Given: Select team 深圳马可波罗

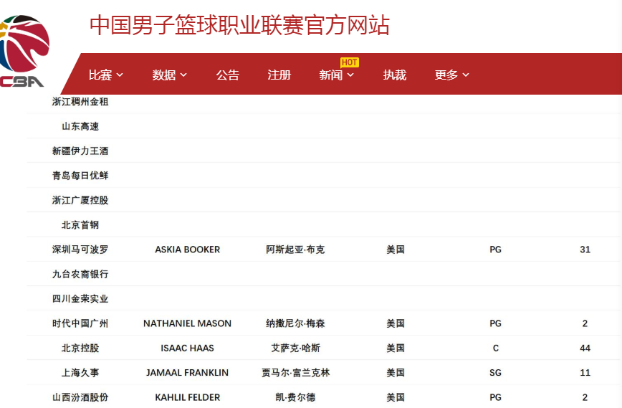Looking at the screenshot, I should [x=80, y=250].
